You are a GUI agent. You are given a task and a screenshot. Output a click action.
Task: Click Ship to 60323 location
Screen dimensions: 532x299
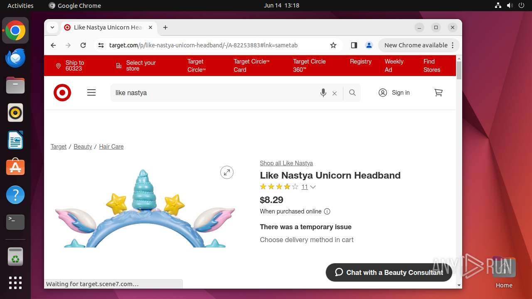click(70, 66)
